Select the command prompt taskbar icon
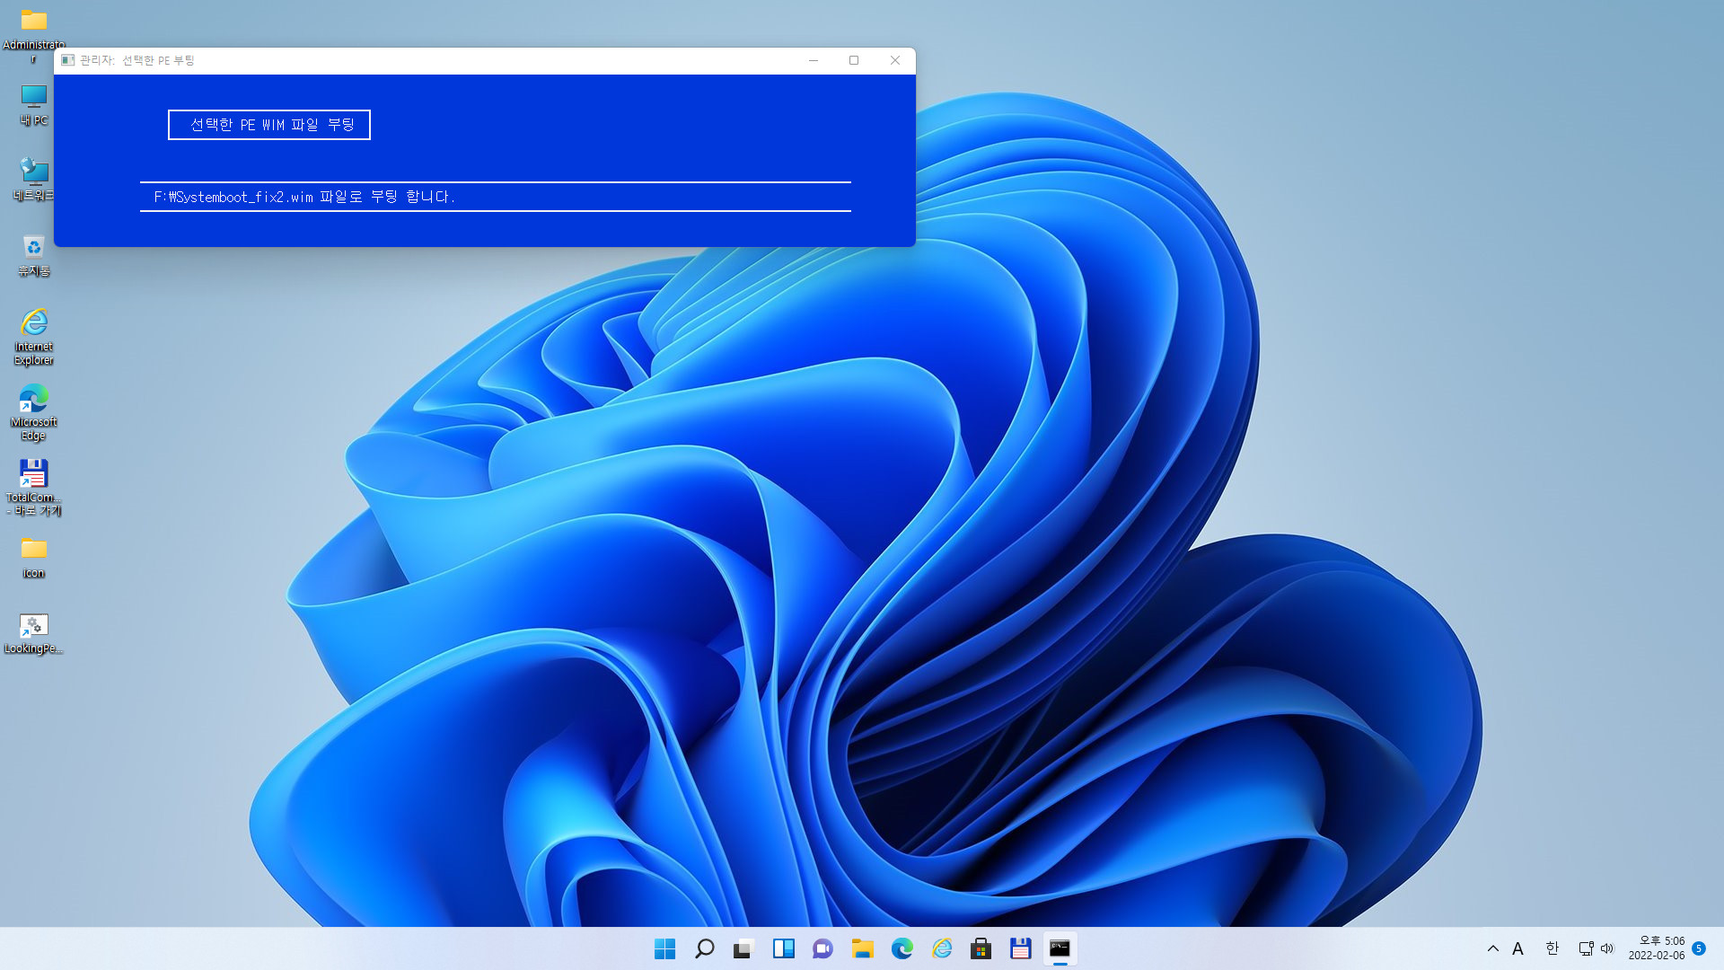The width and height of the screenshot is (1724, 970). [x=1060, y=948]
